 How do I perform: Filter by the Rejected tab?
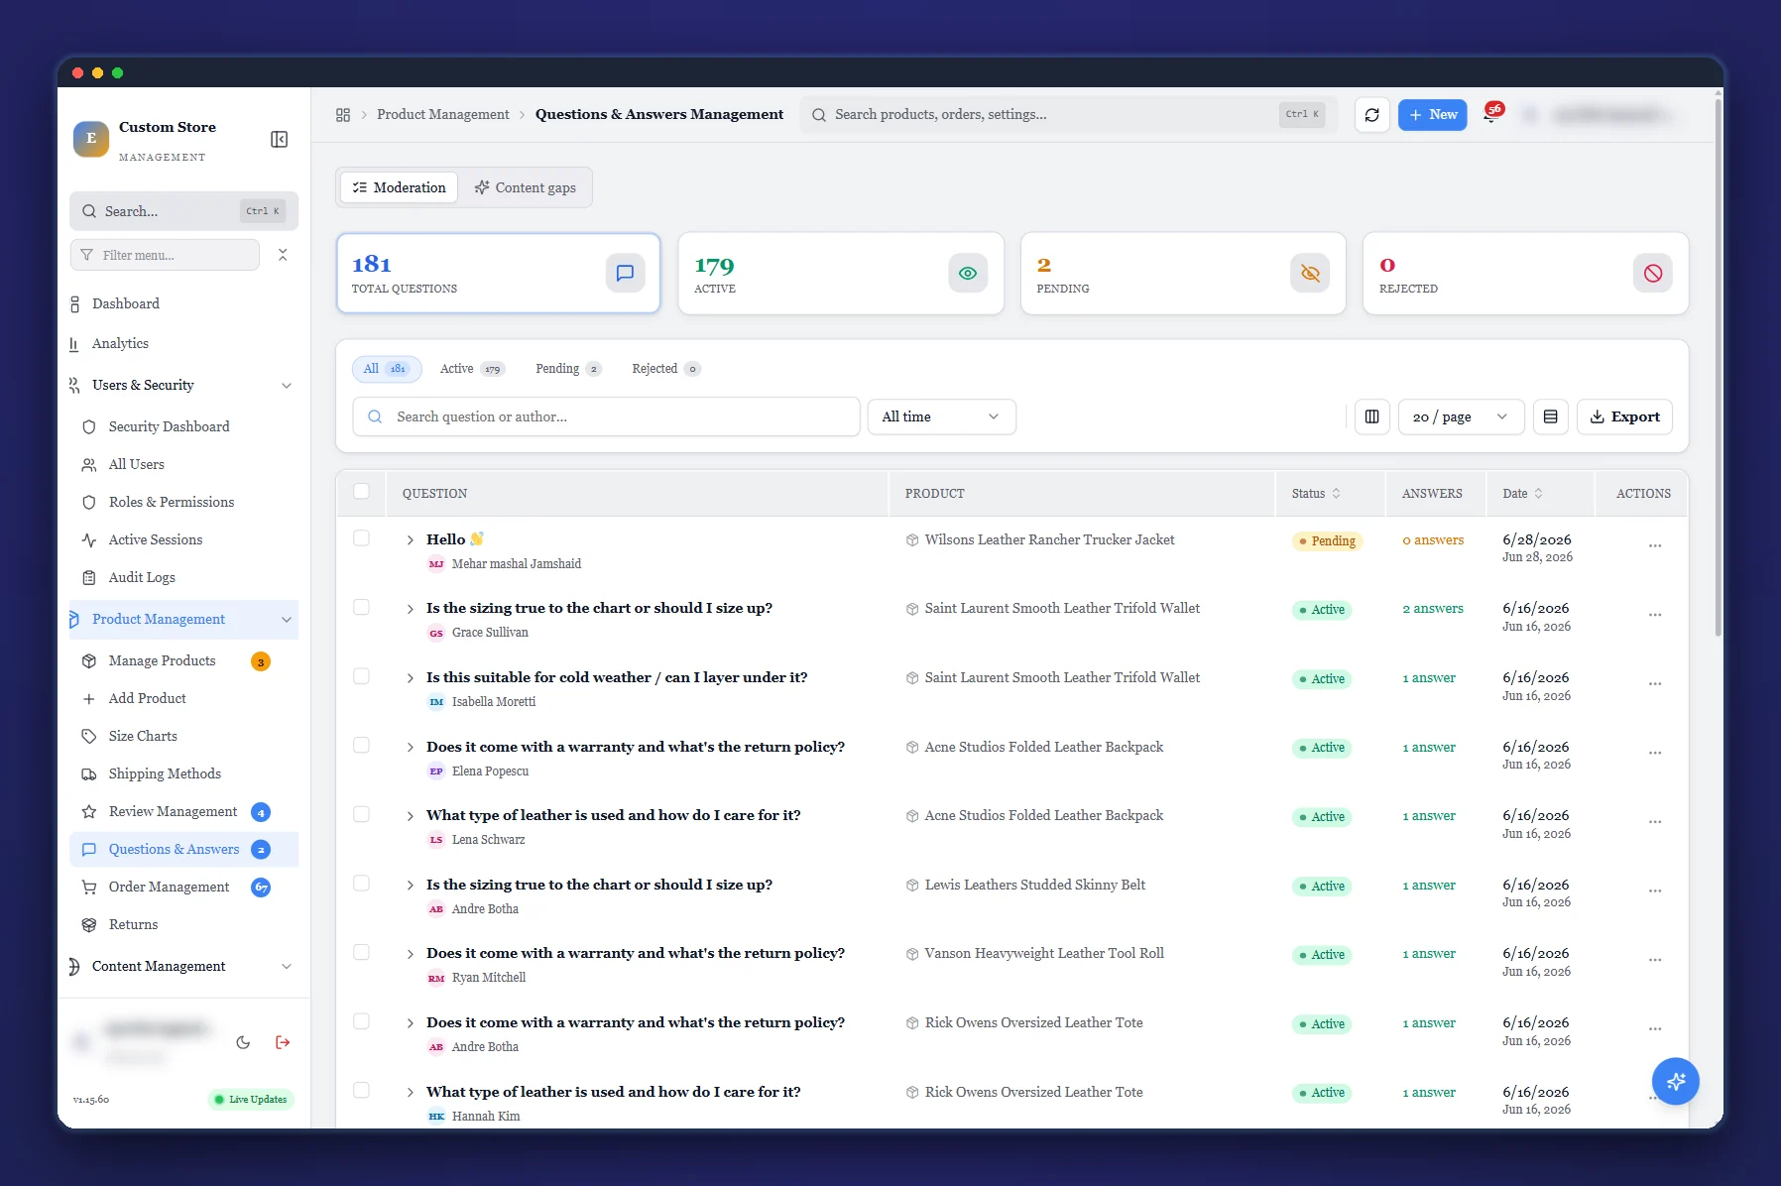coord(665,369)
